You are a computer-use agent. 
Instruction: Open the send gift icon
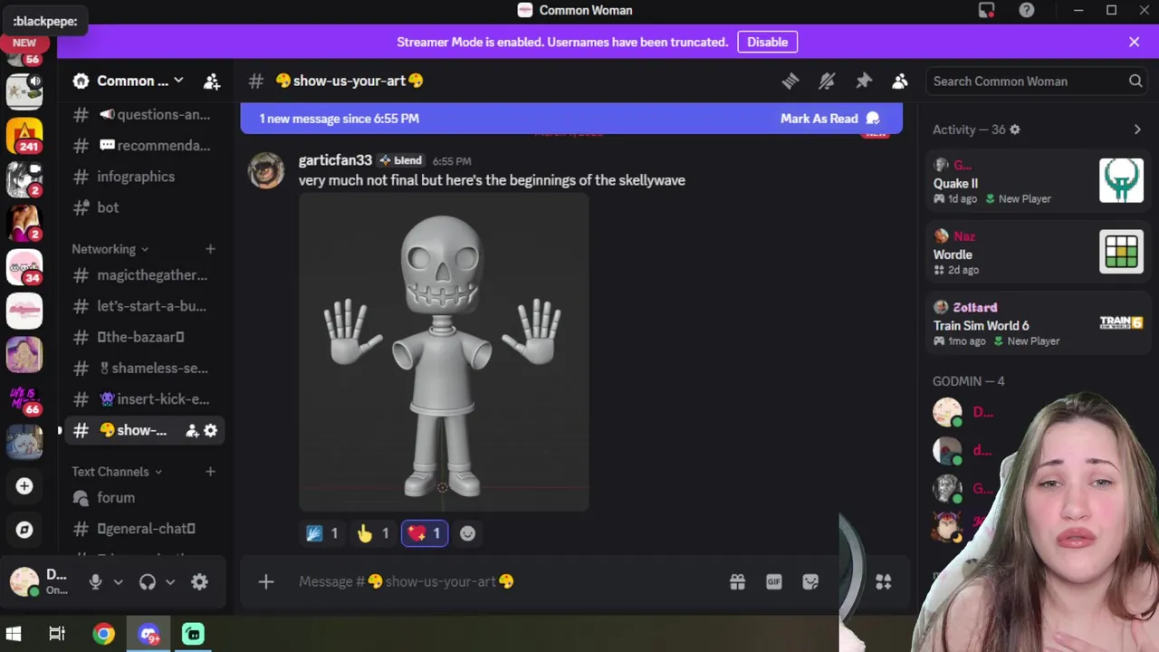(x=737, y=581)
